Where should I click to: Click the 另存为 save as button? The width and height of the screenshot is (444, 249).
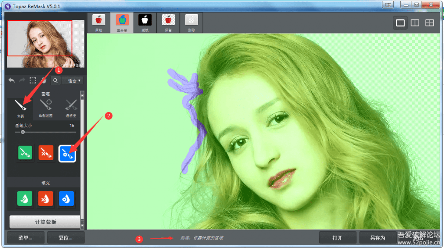[377, 238]
